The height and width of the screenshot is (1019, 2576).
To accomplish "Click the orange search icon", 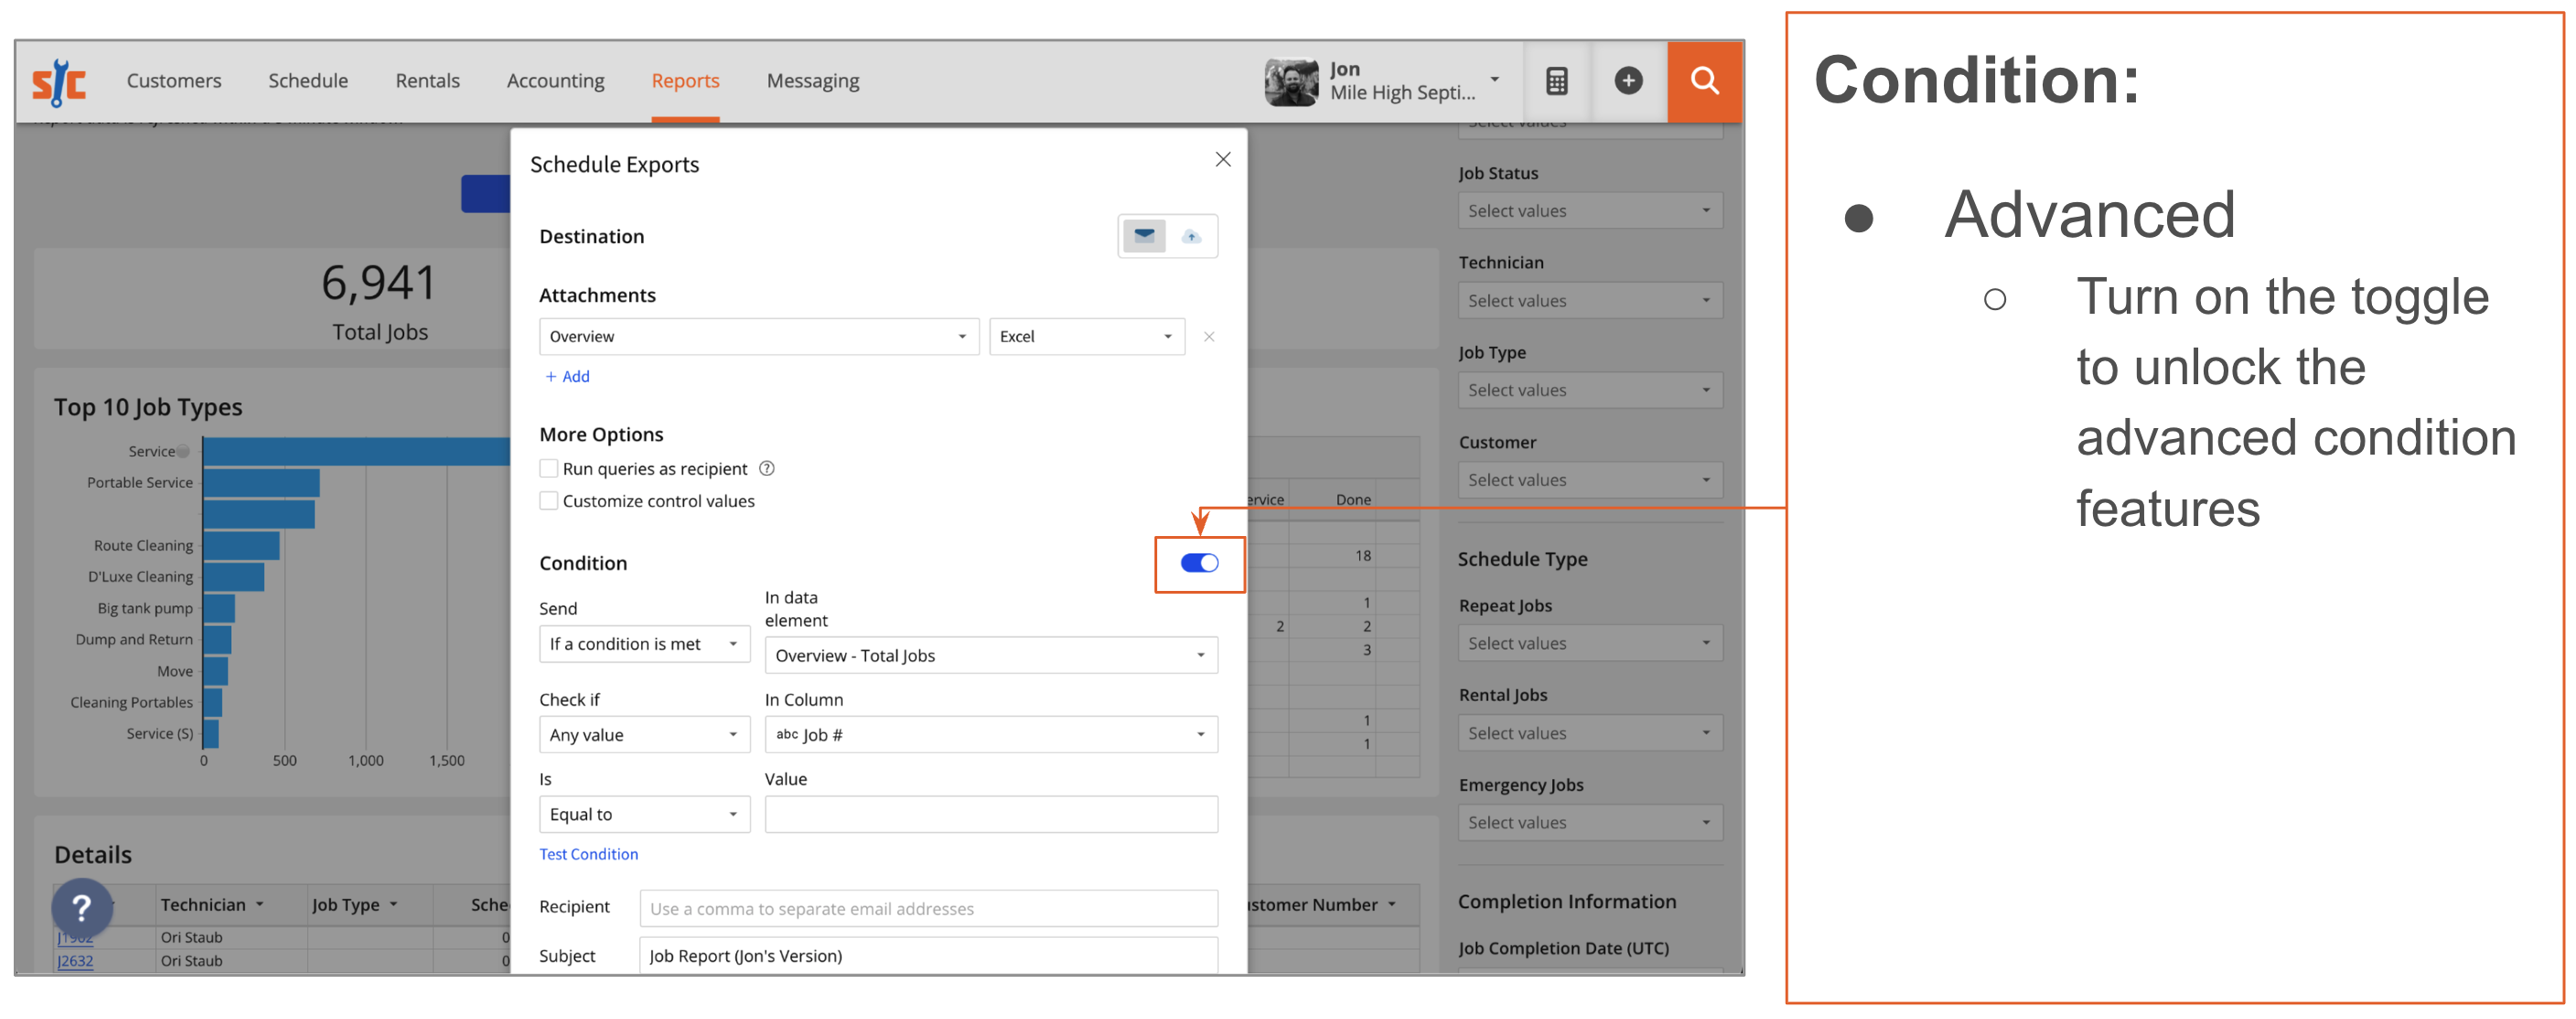I will point(1704,81).
